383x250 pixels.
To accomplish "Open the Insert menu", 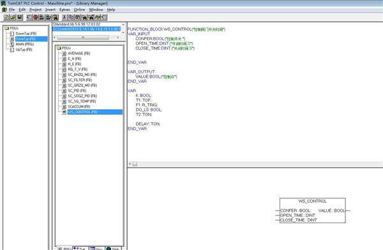I will 50,10.
